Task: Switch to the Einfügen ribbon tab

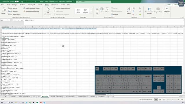Action: (x=15, y=5)
